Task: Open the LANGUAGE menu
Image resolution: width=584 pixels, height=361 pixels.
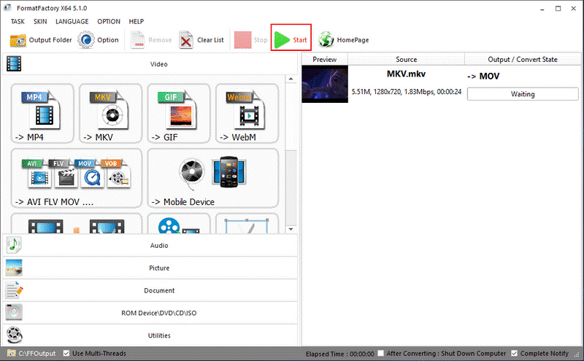Action: click(x=72, y=22)
